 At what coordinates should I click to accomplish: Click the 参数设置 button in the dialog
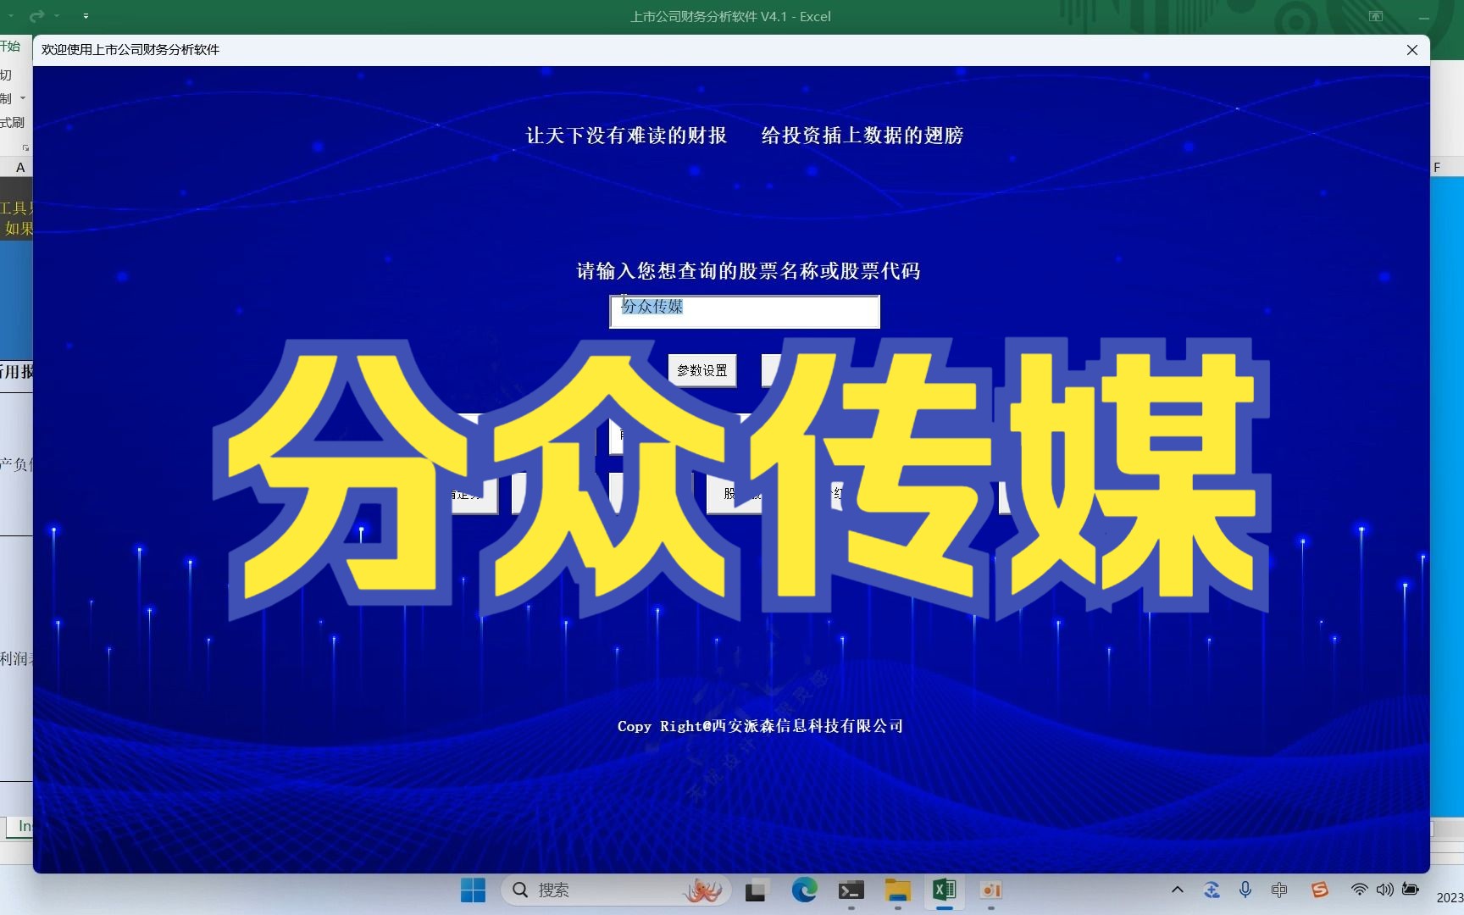pos(702,370)
